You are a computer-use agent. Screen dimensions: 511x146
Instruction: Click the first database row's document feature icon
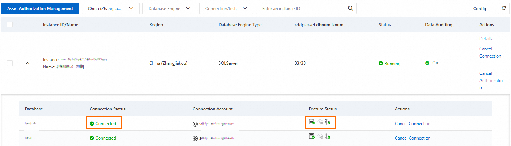pyautogui.click(x=311, y=122)
